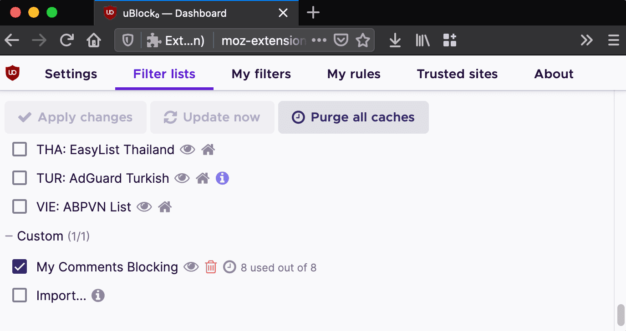Uncheck My Comments Blocking checkbox

20,267
